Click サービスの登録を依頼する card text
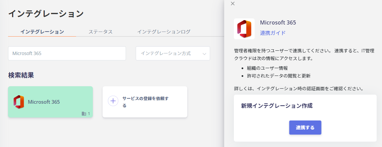 point(145,102)
